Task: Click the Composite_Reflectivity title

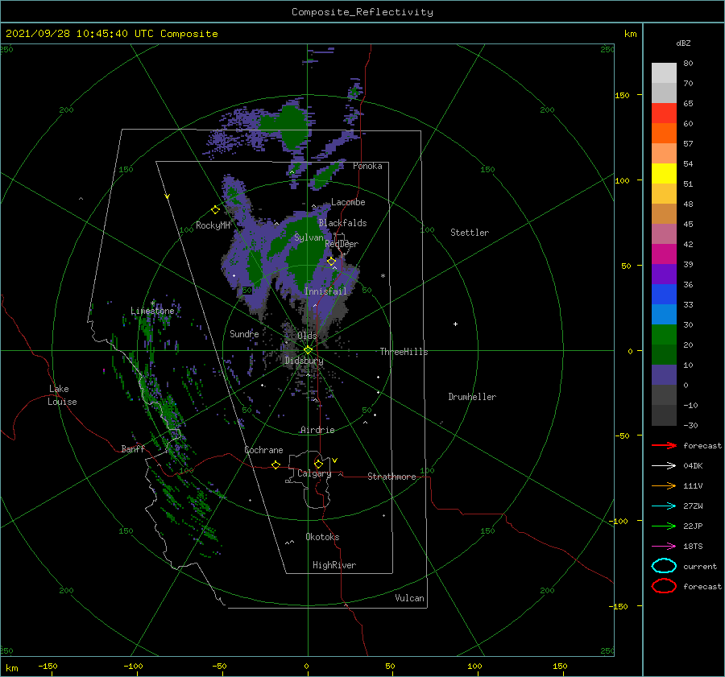Action: point(362,12)
